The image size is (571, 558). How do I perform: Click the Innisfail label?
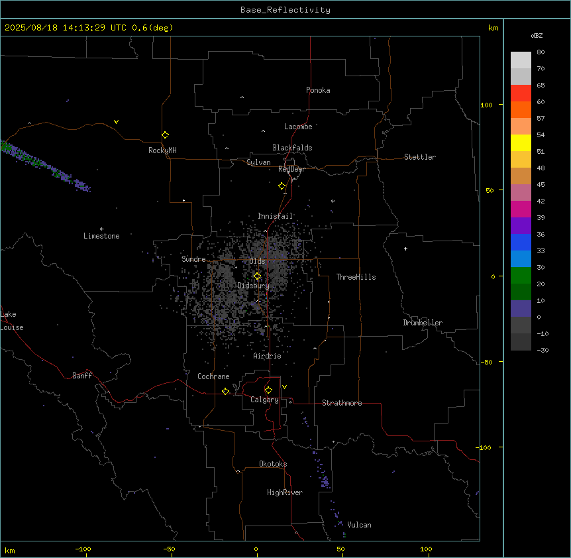[276, 216]
